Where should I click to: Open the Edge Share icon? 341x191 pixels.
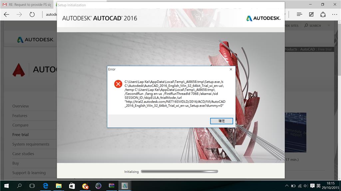coord(323,15)
